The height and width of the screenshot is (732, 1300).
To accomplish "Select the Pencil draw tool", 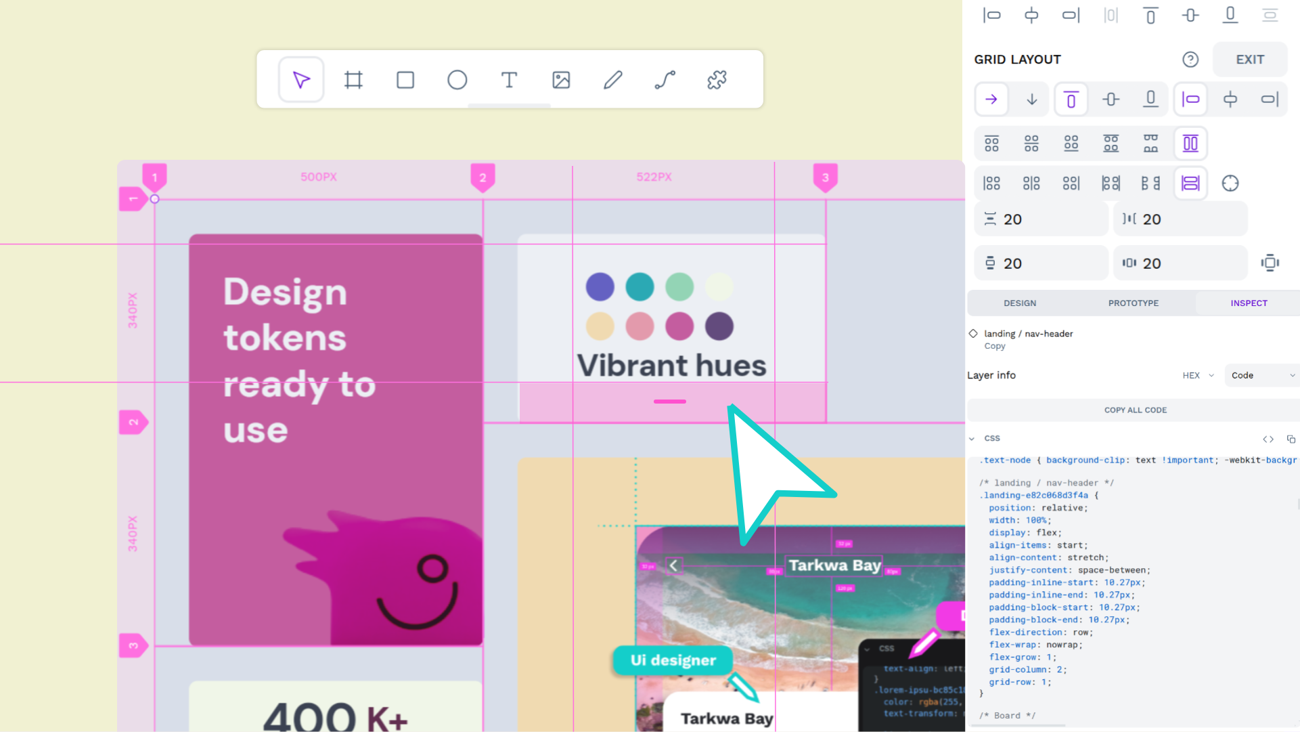I will tap(613, 80).
